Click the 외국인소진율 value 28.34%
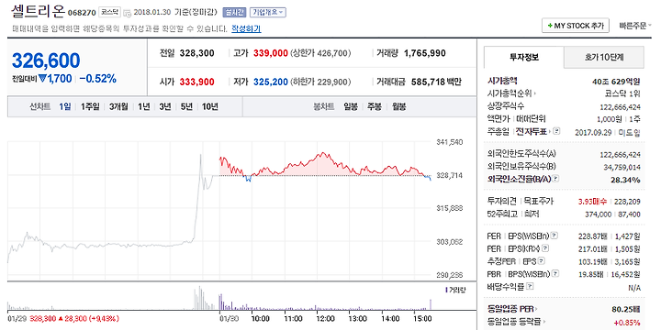The image size is (661, 330). point(625,181)
